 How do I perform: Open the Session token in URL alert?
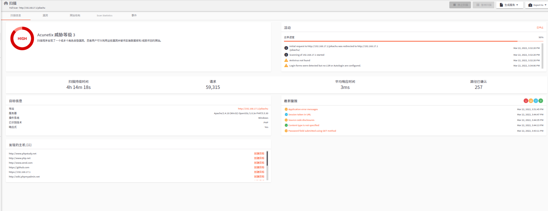[299, 115]
